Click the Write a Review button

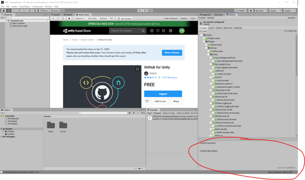[x=172, y=53]
